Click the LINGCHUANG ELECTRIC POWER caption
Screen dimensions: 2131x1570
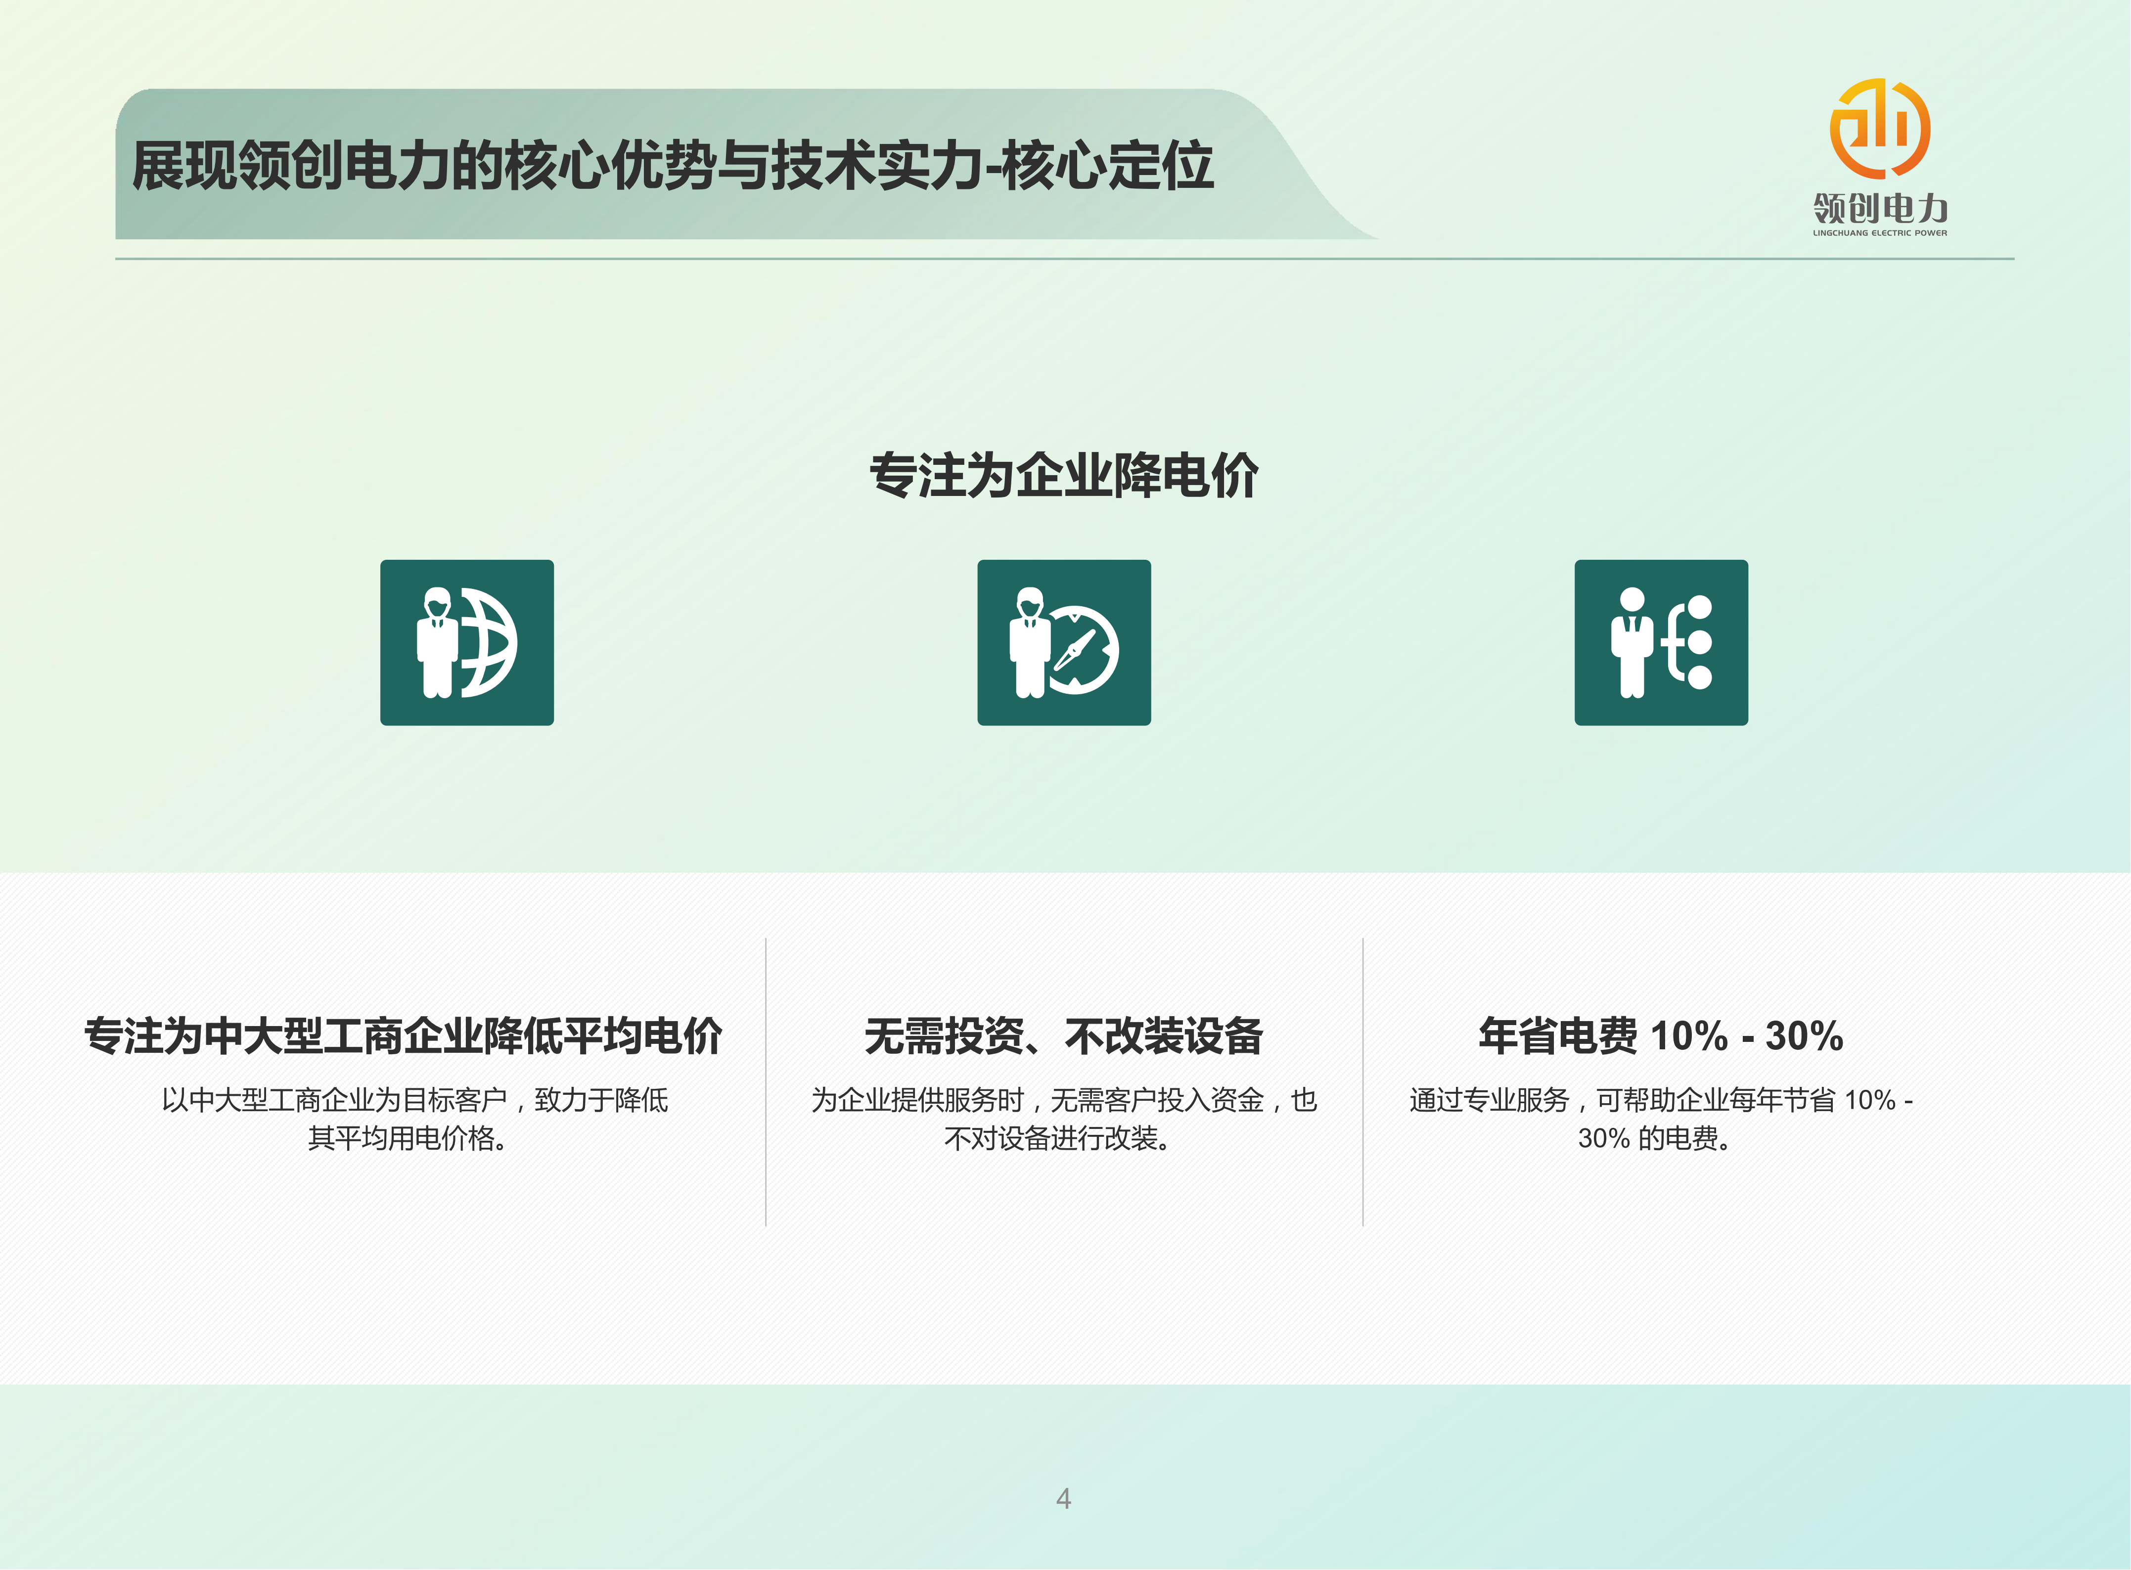click(x=1879, y=233)
